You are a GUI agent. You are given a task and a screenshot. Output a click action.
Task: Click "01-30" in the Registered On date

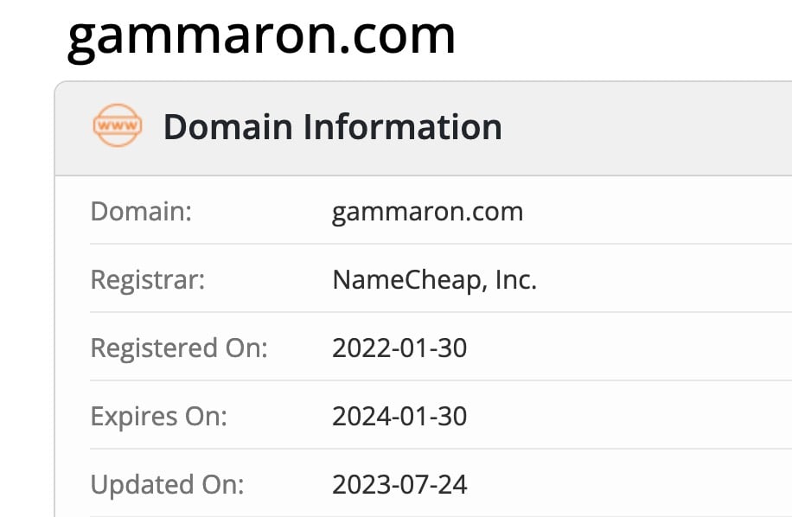click(x=431, y=348)
